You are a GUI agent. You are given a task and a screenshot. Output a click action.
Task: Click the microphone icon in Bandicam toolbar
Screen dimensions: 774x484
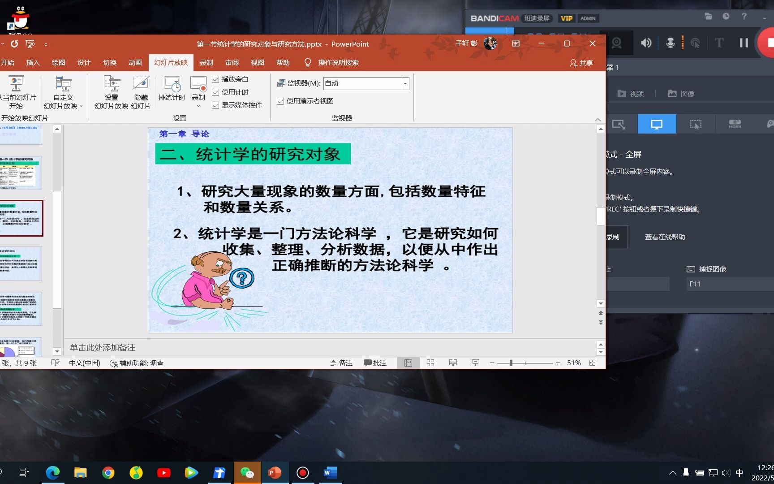point(671,43)
